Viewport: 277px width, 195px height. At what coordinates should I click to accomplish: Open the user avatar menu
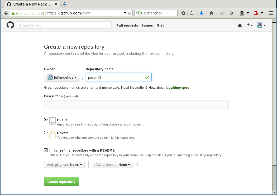coord(261,25)
